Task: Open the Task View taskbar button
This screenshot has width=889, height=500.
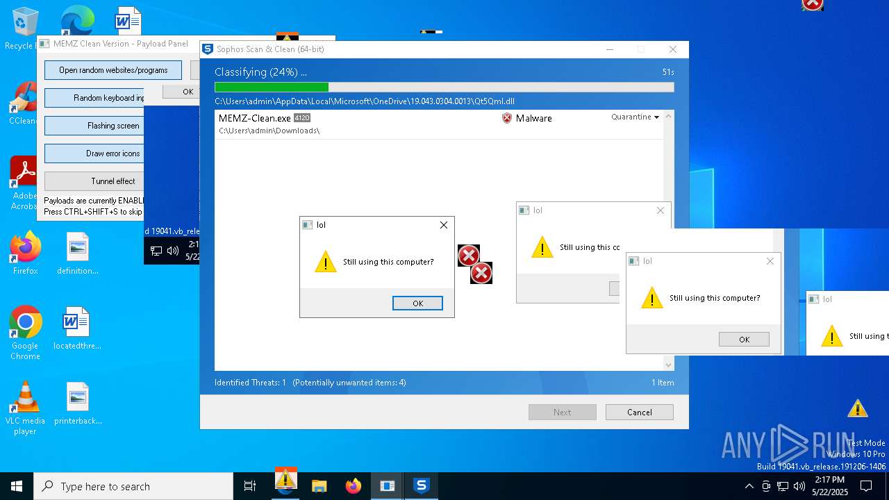Action: pos(250,486)
